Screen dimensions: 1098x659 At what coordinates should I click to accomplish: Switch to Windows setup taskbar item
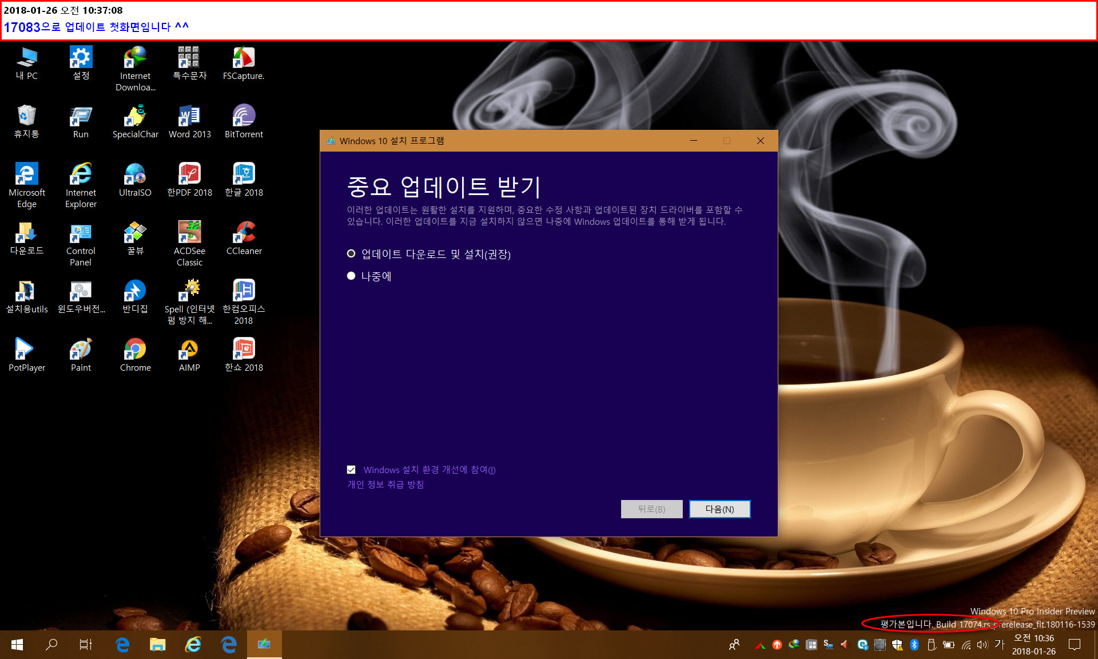[x=264, y=645]
